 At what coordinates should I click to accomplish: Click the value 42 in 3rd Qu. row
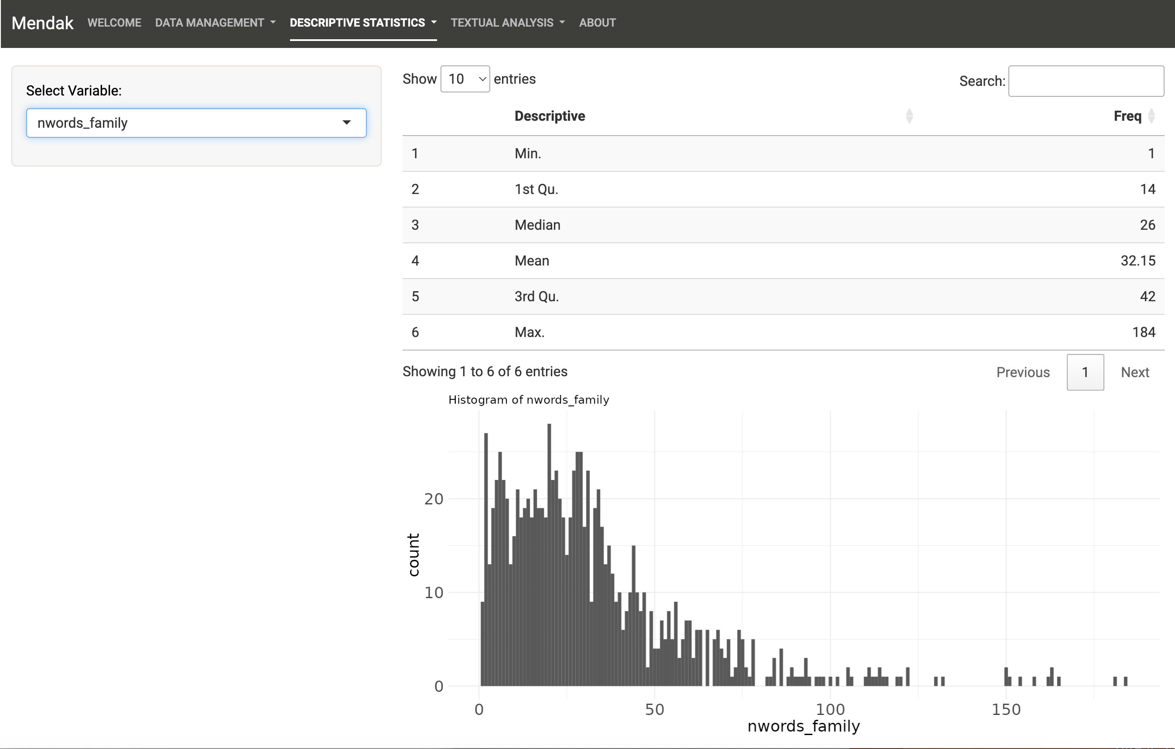pos(1148,296)
